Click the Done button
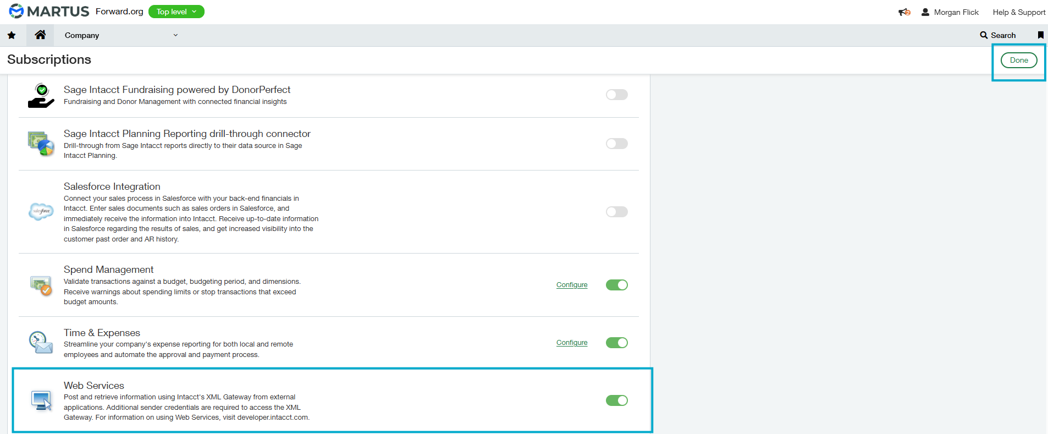The image size is (1048, 434). click(x=1019, y=60)
